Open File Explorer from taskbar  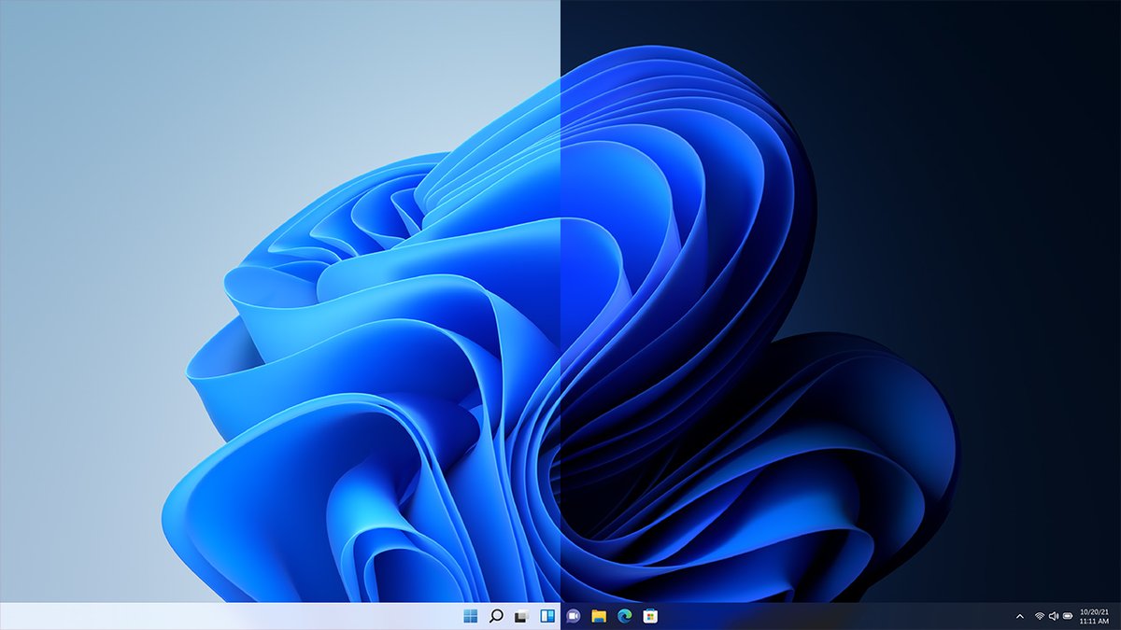click(x=599, y=616)
